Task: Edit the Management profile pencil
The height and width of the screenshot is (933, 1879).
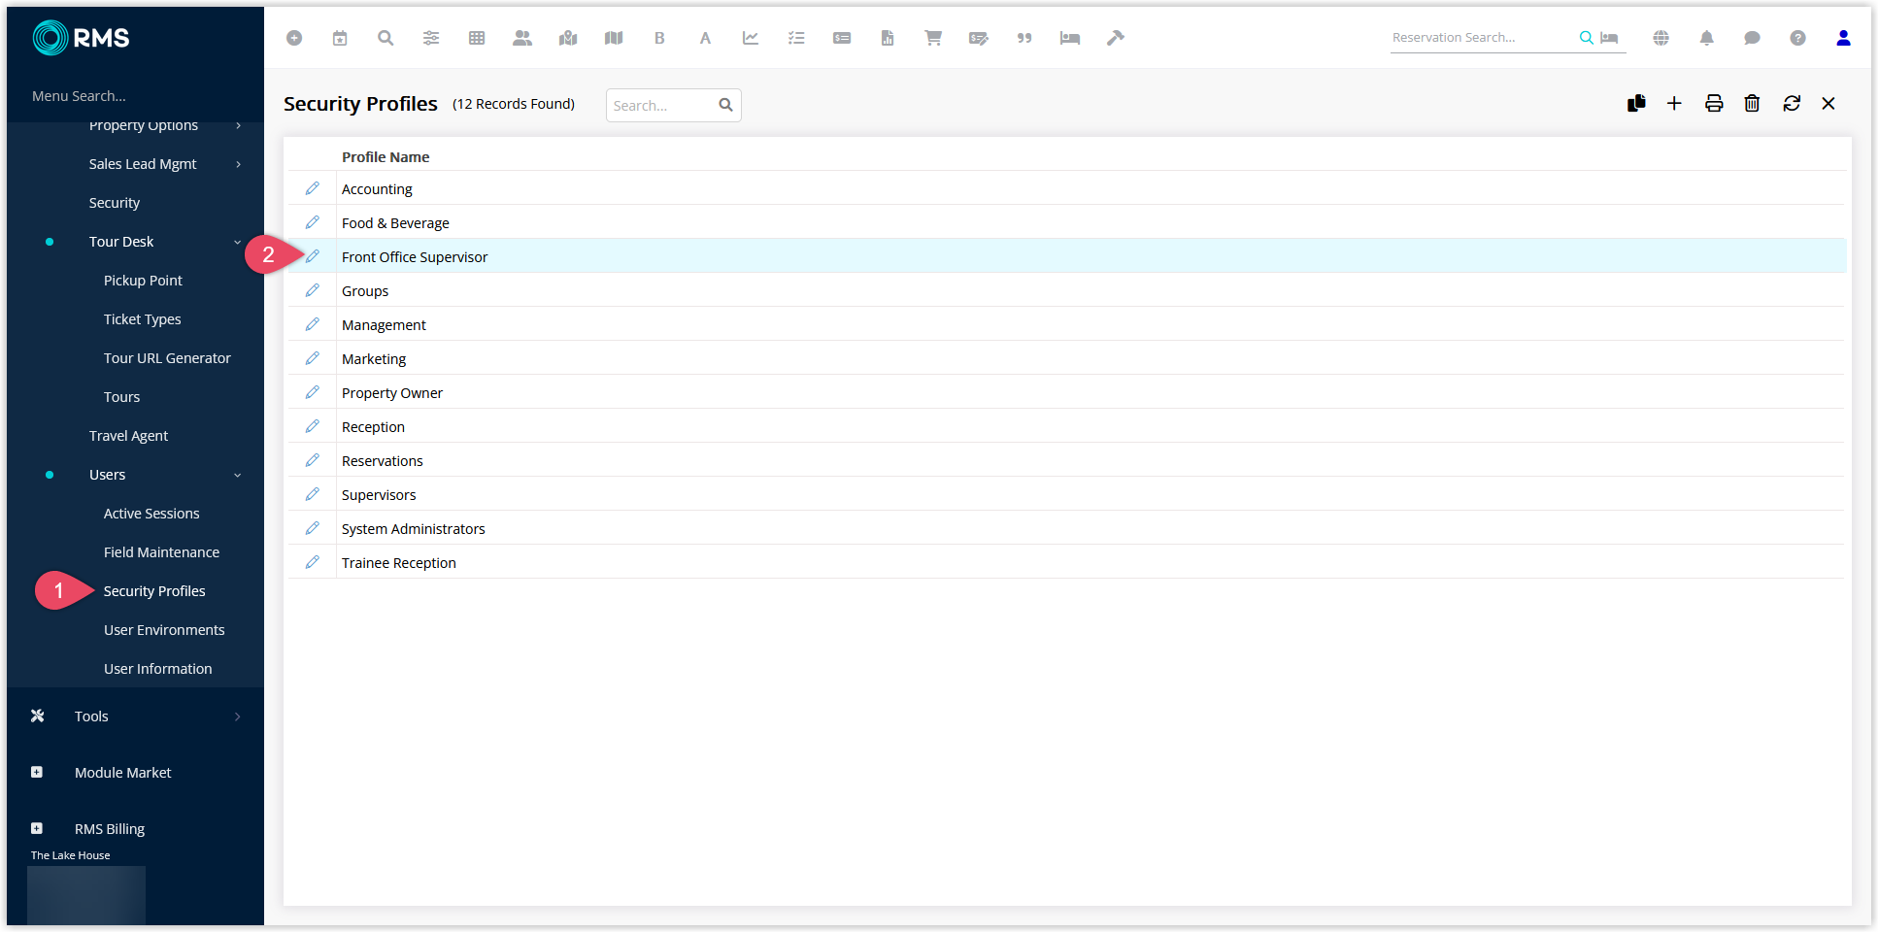Action: point(312,324)
